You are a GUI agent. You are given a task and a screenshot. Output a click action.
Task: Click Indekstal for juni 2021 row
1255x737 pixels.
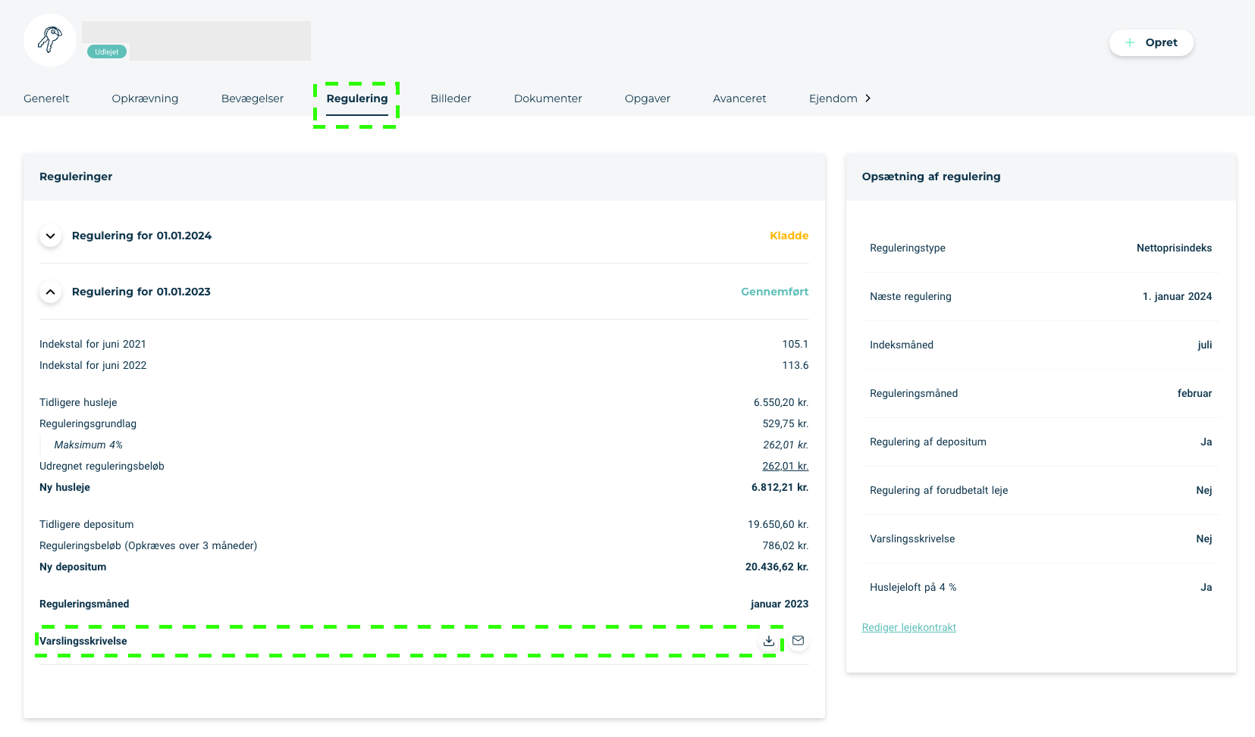424,344
